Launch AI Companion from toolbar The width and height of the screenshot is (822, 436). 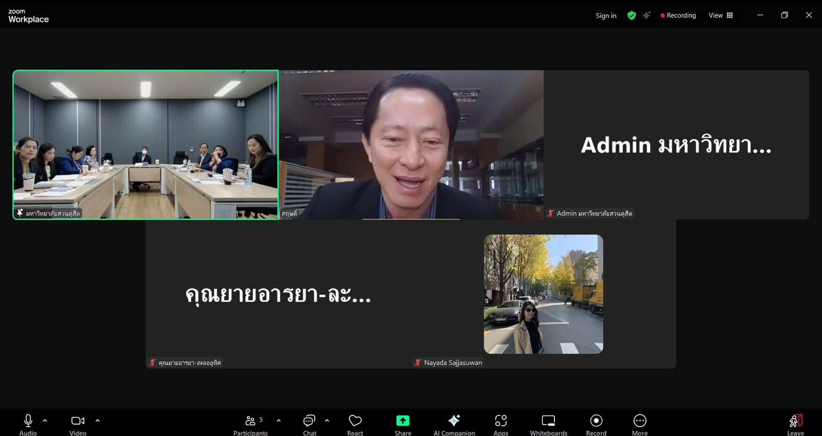pos(454,421)
